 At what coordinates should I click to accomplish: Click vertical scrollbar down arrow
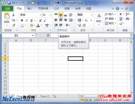(x=132, y=92)
